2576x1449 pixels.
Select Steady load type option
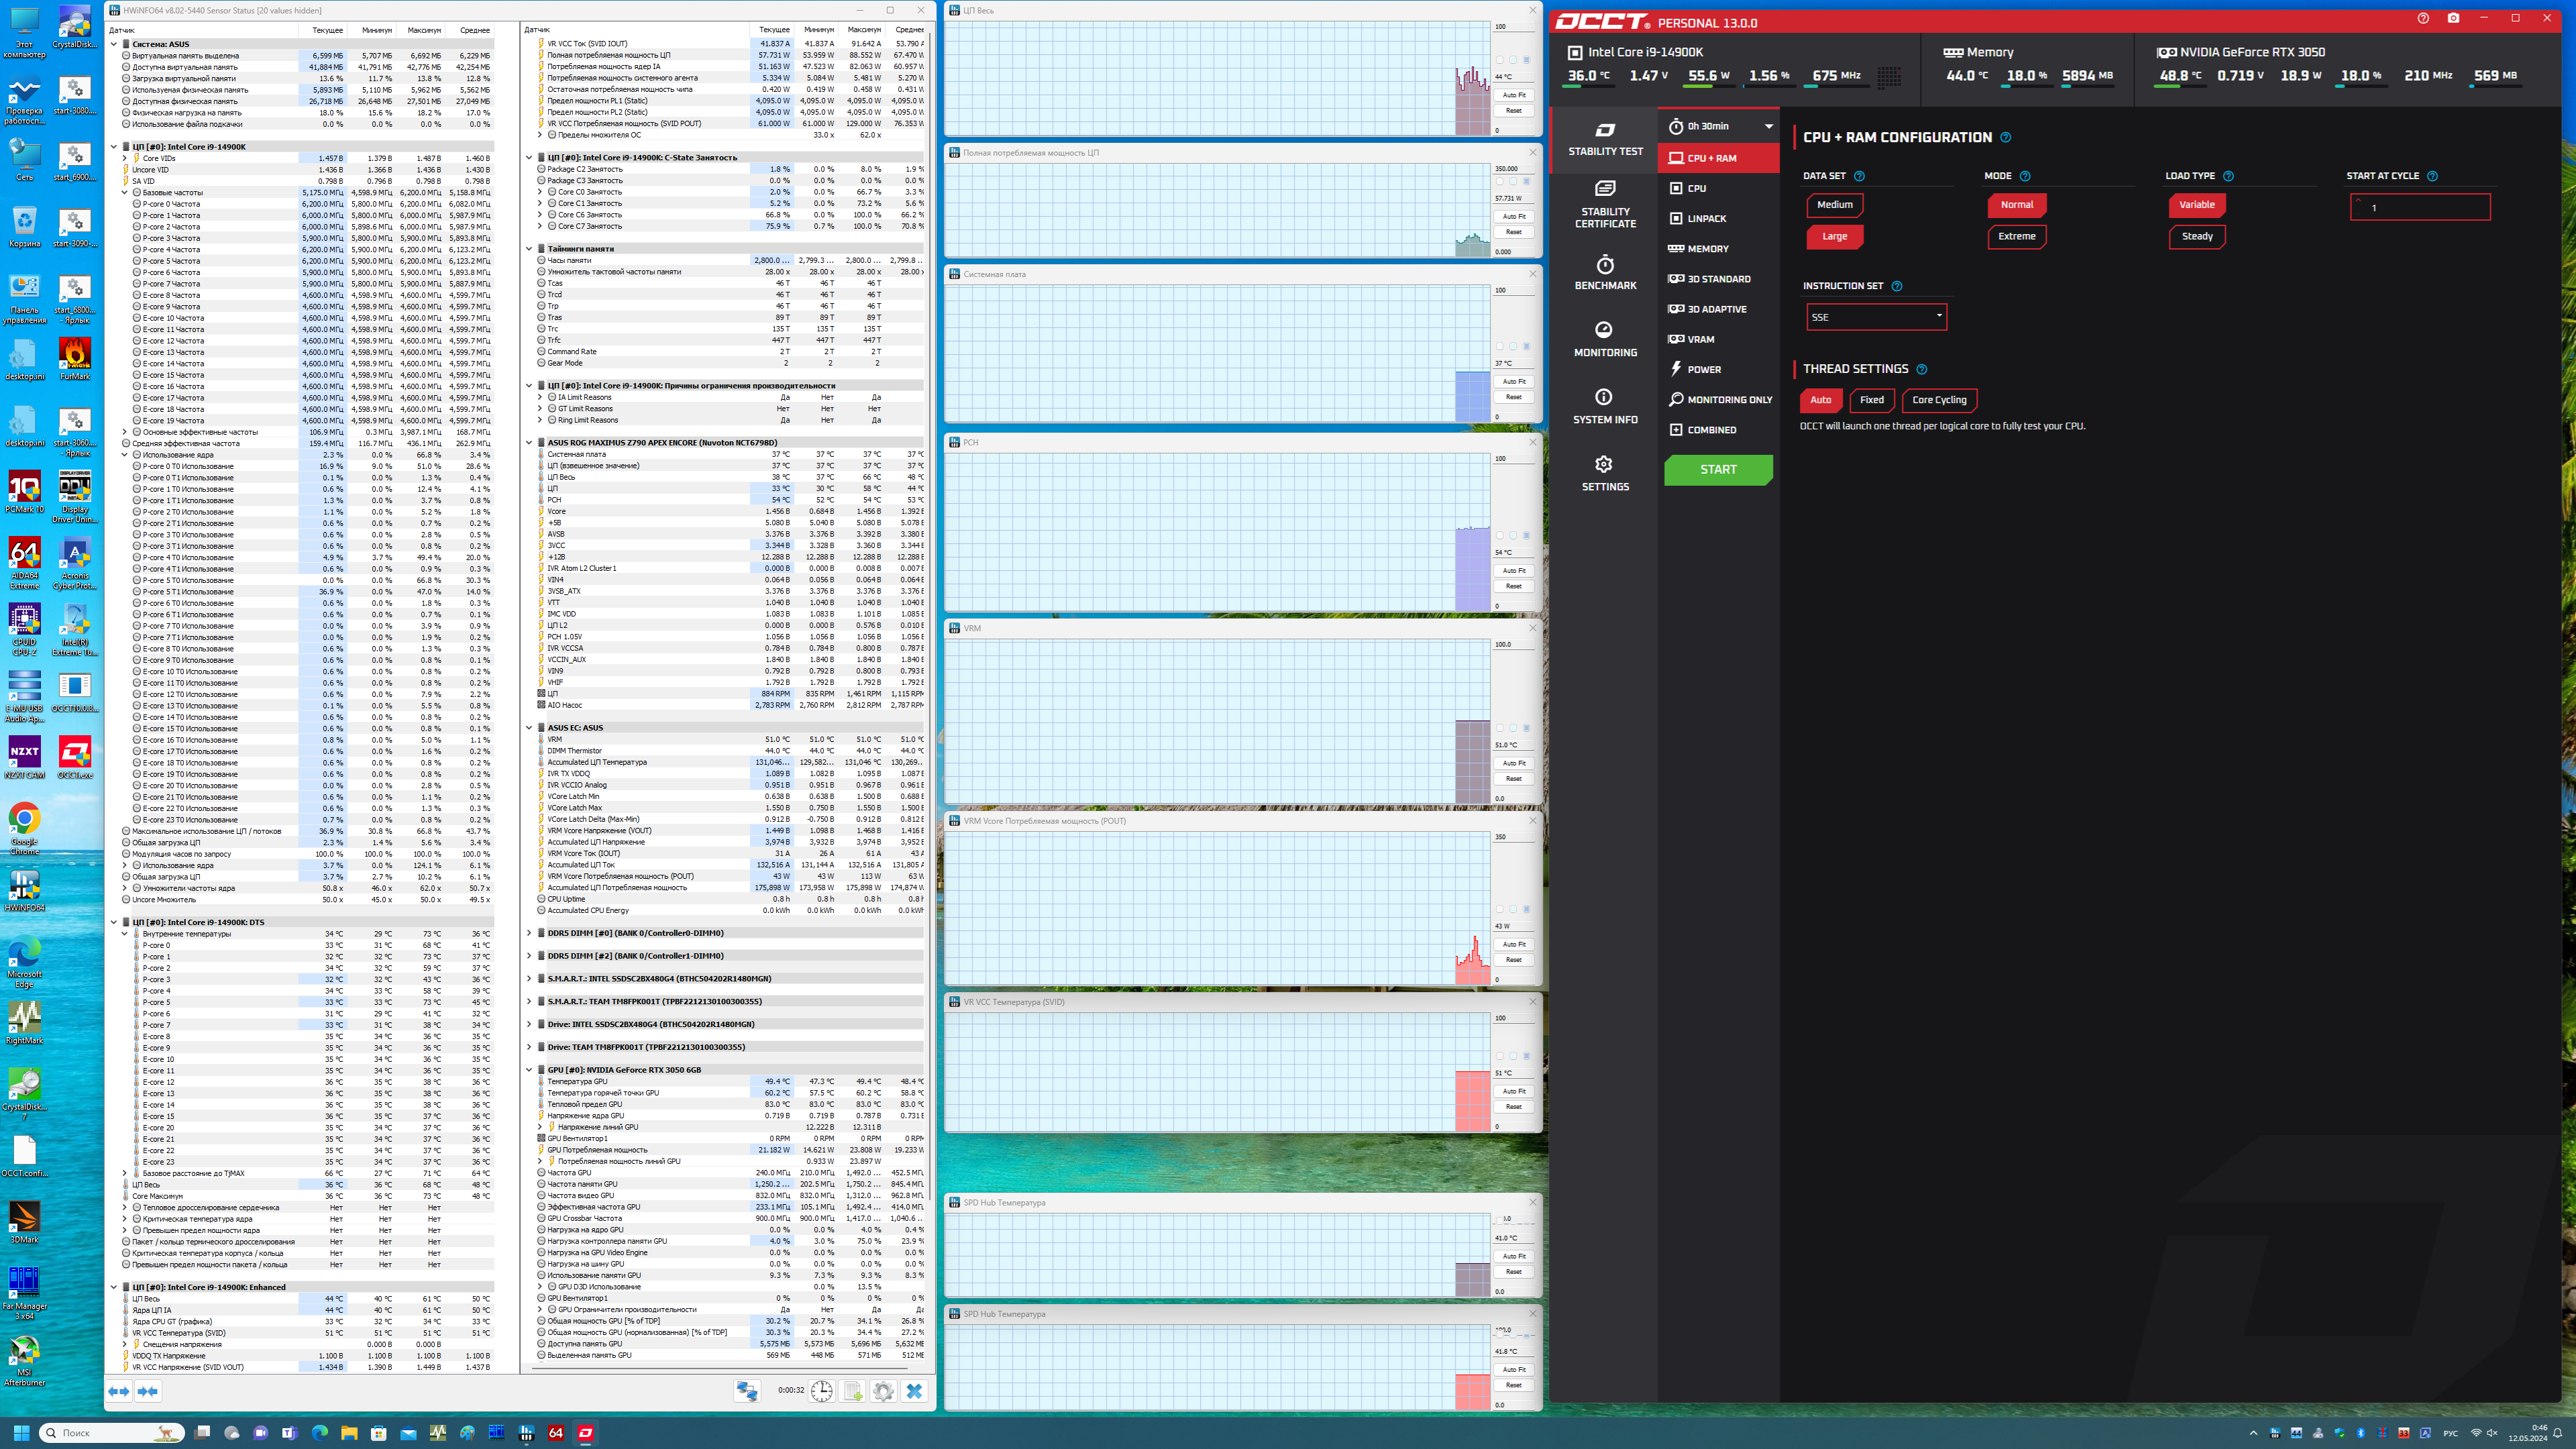[2196, 237]
